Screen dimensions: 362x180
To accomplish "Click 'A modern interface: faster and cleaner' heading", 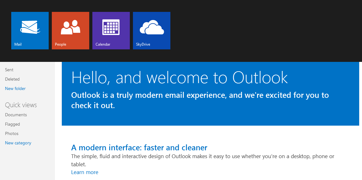I will point(139,147).
